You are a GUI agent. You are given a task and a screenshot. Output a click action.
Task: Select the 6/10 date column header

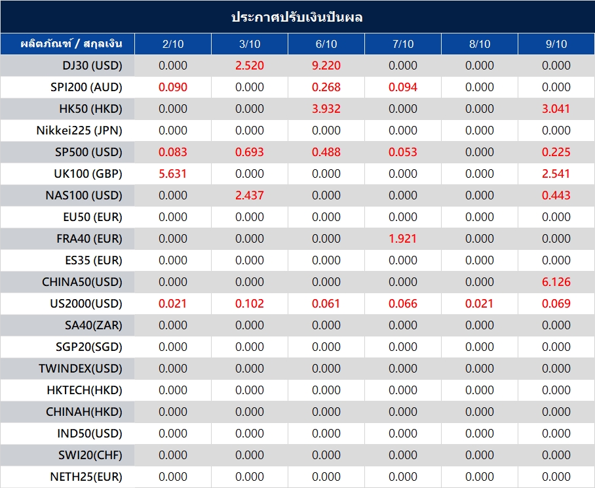(x=326, y=44)
